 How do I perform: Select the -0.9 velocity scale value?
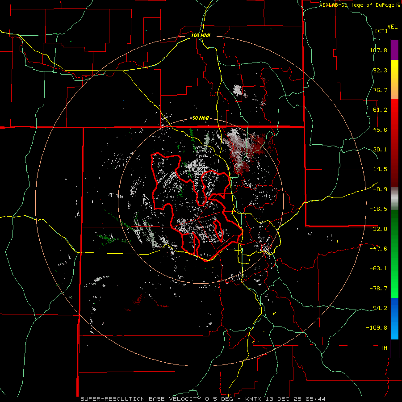(x=380, y=189)
